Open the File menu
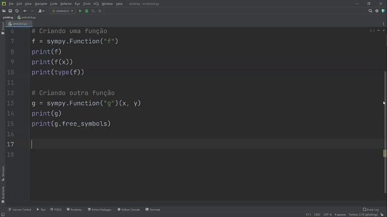387x217 pixels. (x=11, y=4)
